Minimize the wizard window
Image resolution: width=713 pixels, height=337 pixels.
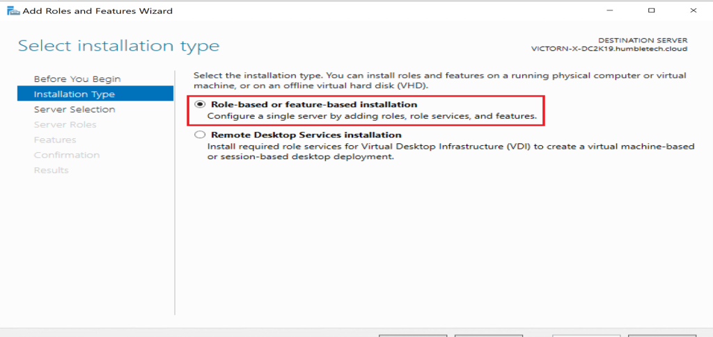pos(611,11)
